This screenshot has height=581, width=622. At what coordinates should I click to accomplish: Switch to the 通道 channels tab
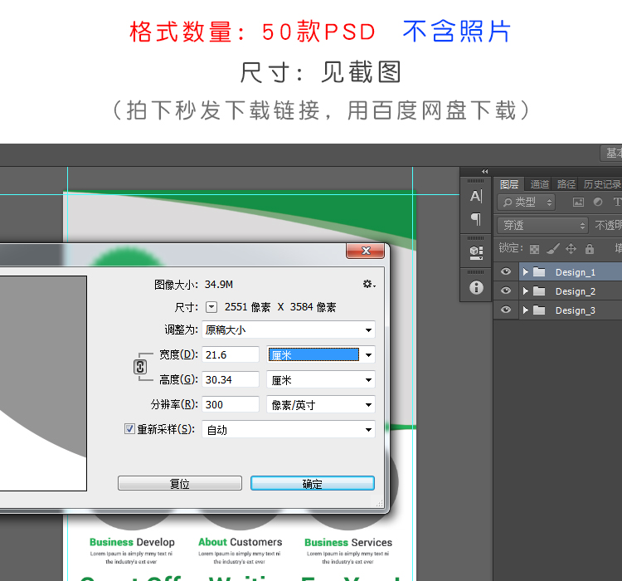540,184
